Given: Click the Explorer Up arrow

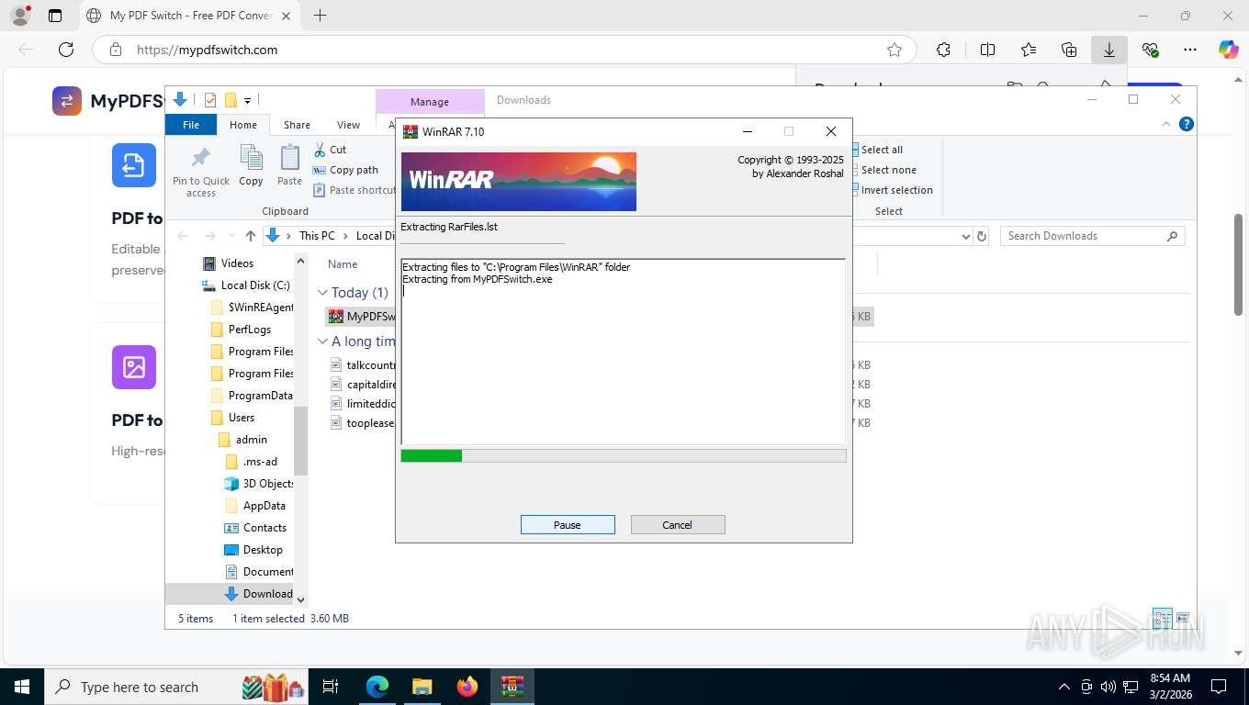Looking at the screenshot, I should pos(250,236).
